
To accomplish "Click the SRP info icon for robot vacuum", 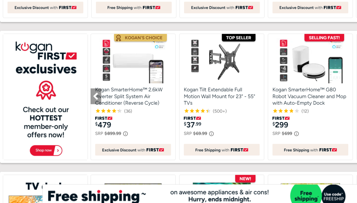I will [x=296, y=134].
